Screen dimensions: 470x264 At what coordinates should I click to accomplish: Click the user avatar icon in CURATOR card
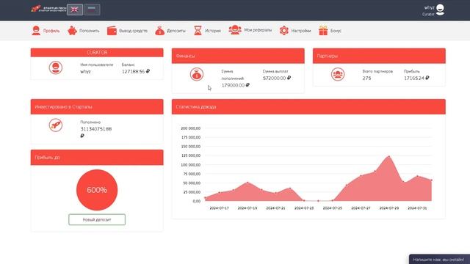click(x=56, y=67)
